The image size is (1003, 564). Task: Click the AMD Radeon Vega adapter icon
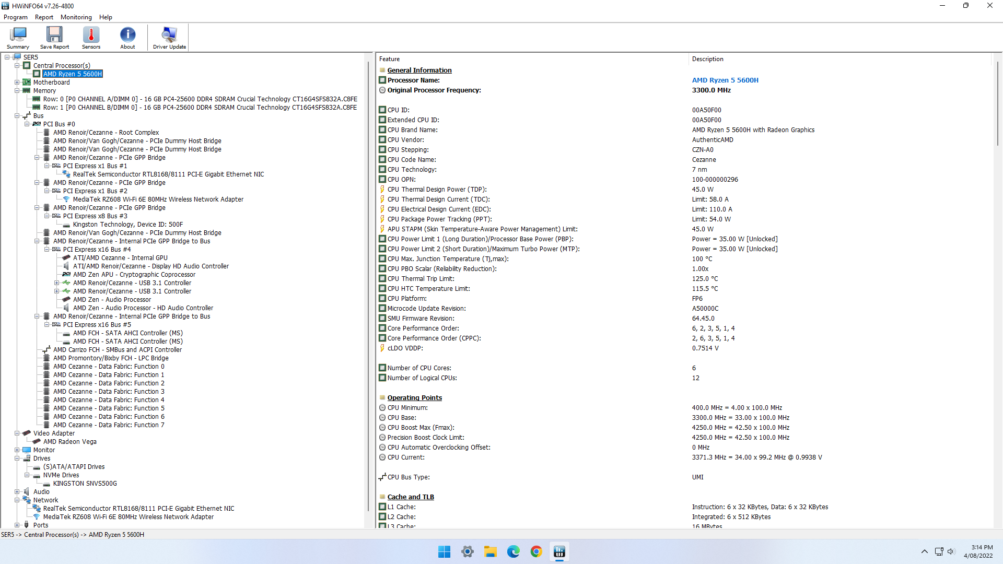tap(37, 442)
